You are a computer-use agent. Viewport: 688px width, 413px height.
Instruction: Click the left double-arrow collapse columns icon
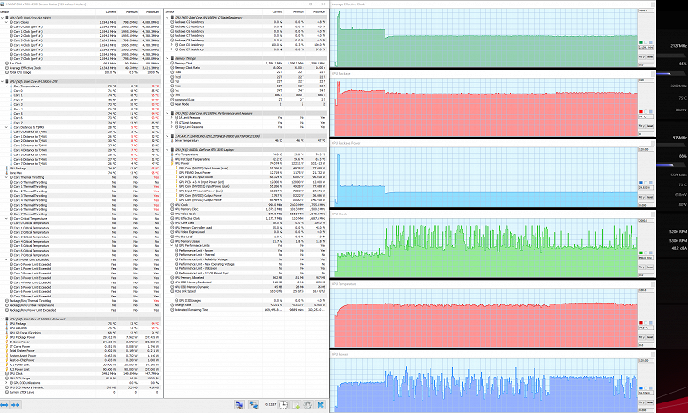coord(4,405)
